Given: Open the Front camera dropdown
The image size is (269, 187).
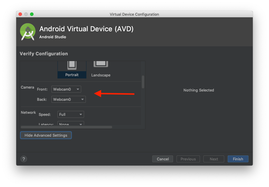Looking at the screenshot, I should [x=66, y=89].
